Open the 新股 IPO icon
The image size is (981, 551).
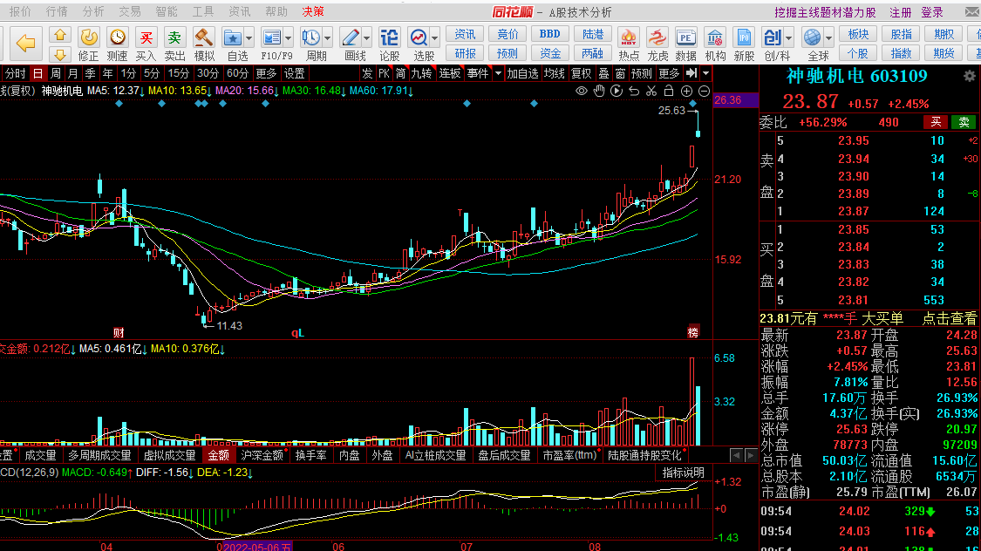(x=743, y=44)
